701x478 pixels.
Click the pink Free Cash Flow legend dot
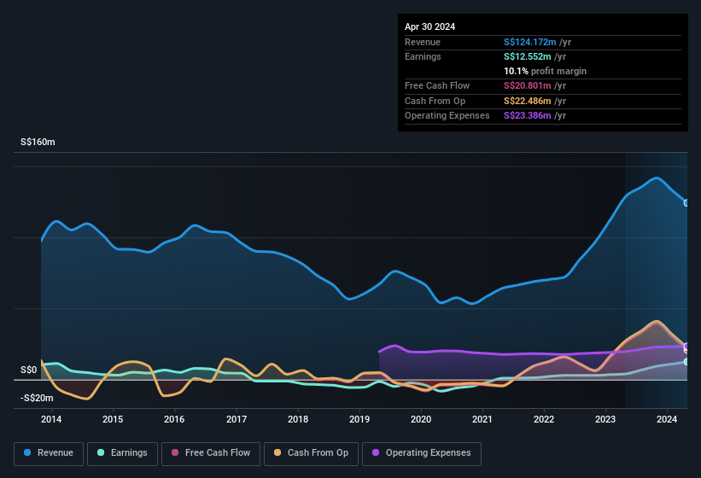176,452
